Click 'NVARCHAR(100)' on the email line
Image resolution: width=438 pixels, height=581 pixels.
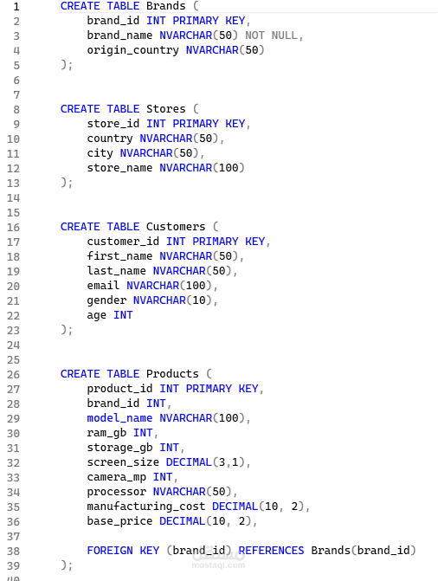click(169, 286)
